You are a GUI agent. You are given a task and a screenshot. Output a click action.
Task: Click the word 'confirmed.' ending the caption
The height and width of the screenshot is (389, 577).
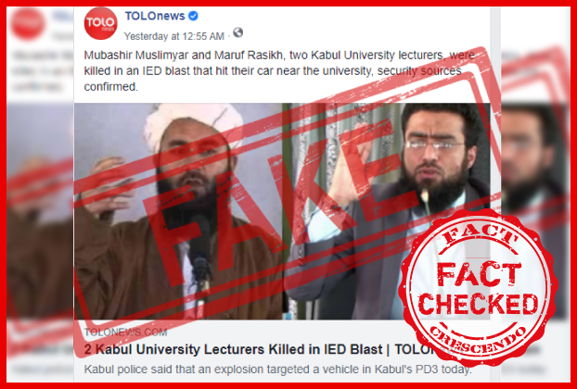pyautogui.click(x=110, y=87)
